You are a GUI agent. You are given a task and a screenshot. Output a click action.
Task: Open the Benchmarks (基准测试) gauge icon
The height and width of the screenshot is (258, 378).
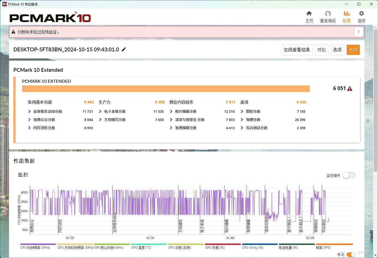coord(328,14)
